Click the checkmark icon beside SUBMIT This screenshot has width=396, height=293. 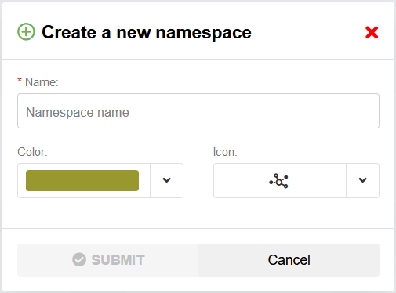pos(79,259)
